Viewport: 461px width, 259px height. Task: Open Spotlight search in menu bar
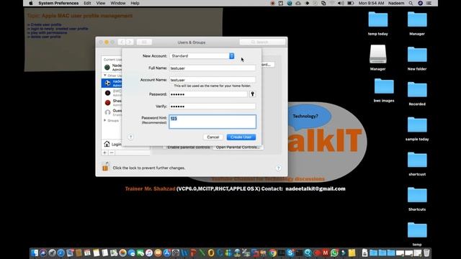coord(411,3)
